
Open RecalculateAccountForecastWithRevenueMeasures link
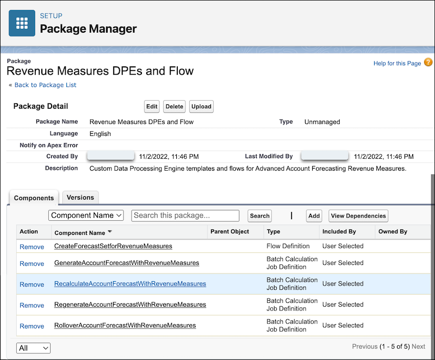point(130,284)
